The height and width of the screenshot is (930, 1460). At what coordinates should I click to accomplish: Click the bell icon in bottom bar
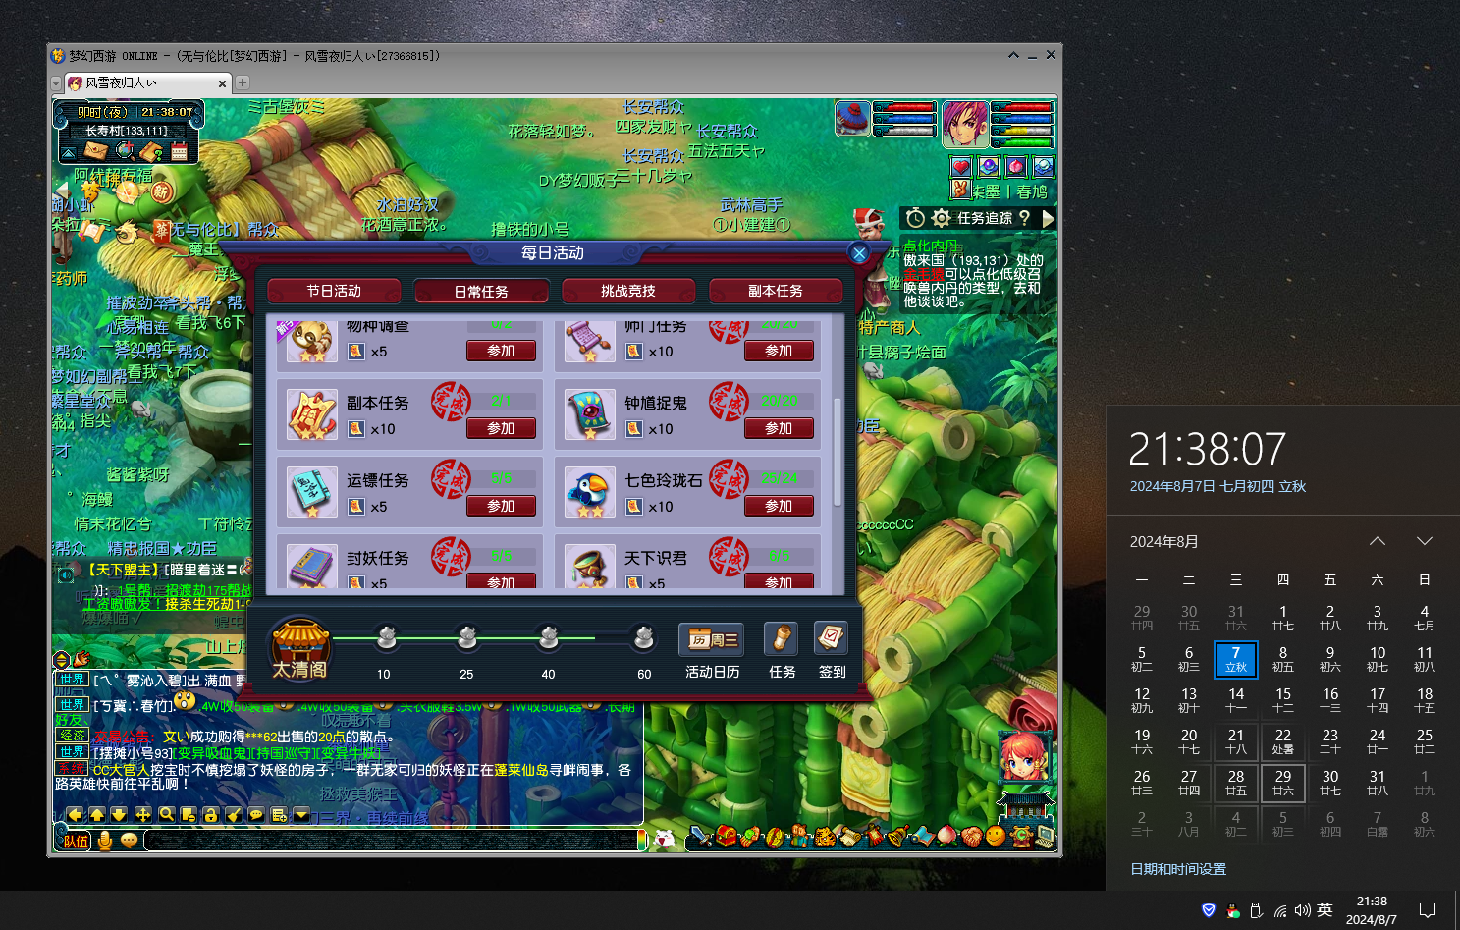897,837
